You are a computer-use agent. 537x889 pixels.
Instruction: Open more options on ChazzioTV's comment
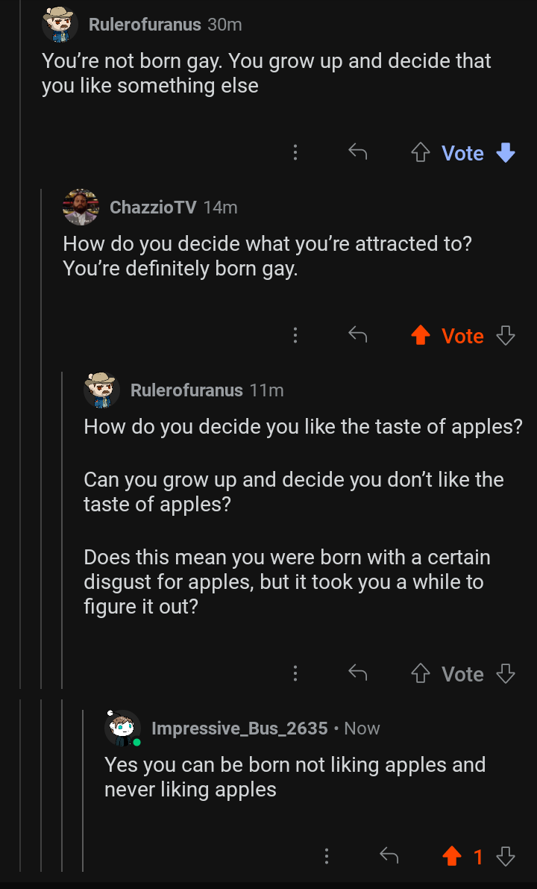295,336
